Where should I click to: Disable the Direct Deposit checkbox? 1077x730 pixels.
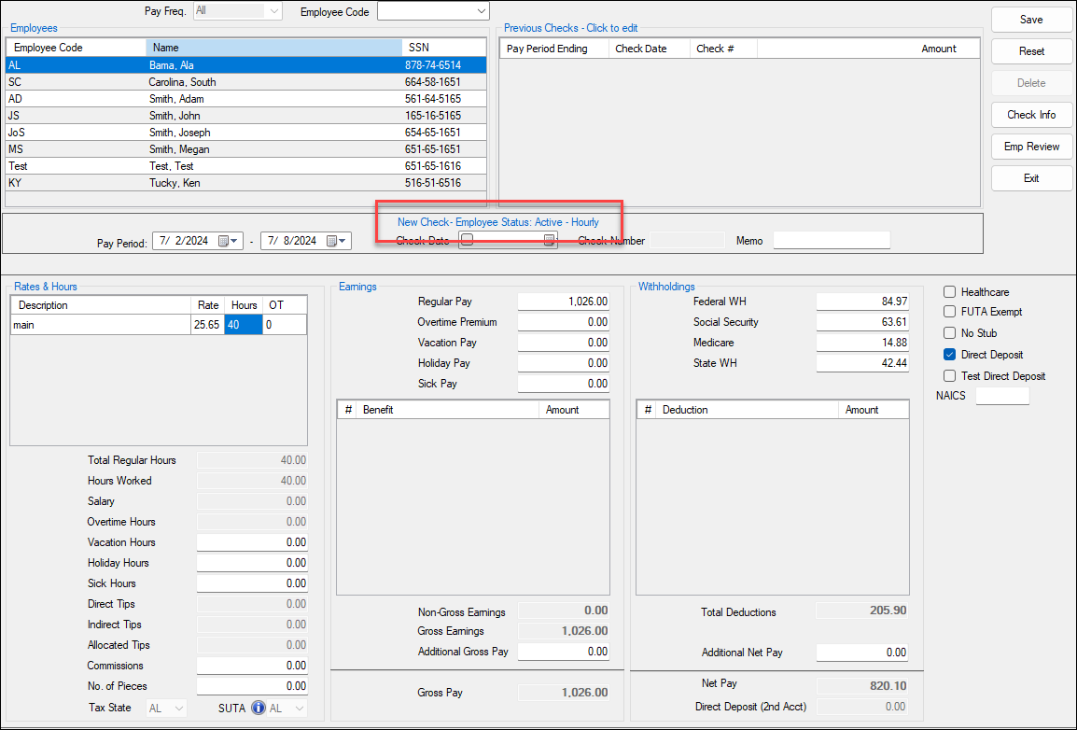pyautogui.click(x=950, y=355)
